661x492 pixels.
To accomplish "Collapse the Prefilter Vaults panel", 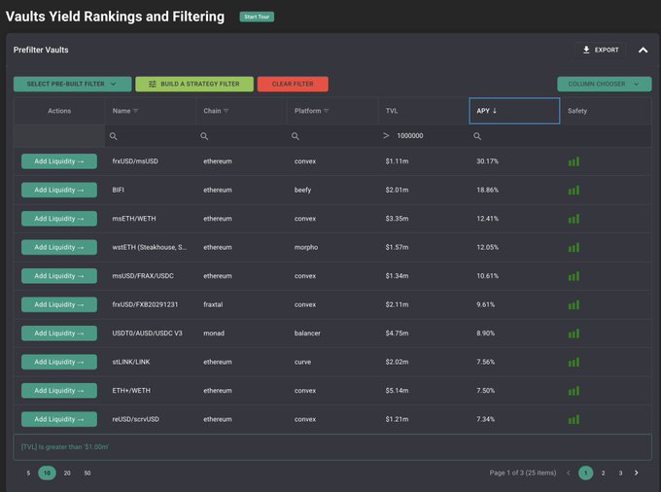I will [643, 51].
